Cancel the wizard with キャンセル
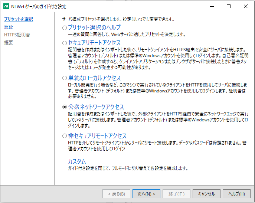 tap(206, 194)
